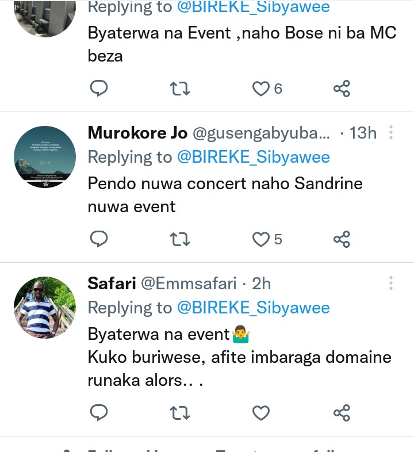Like Safari's tweet
The height and width of the screenshot is (452, 414).
(262, 412)
